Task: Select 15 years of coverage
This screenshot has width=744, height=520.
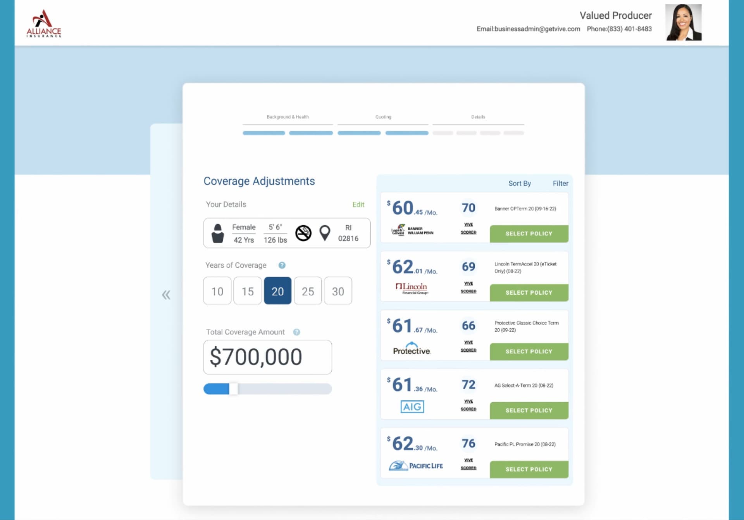Action: 248,291
